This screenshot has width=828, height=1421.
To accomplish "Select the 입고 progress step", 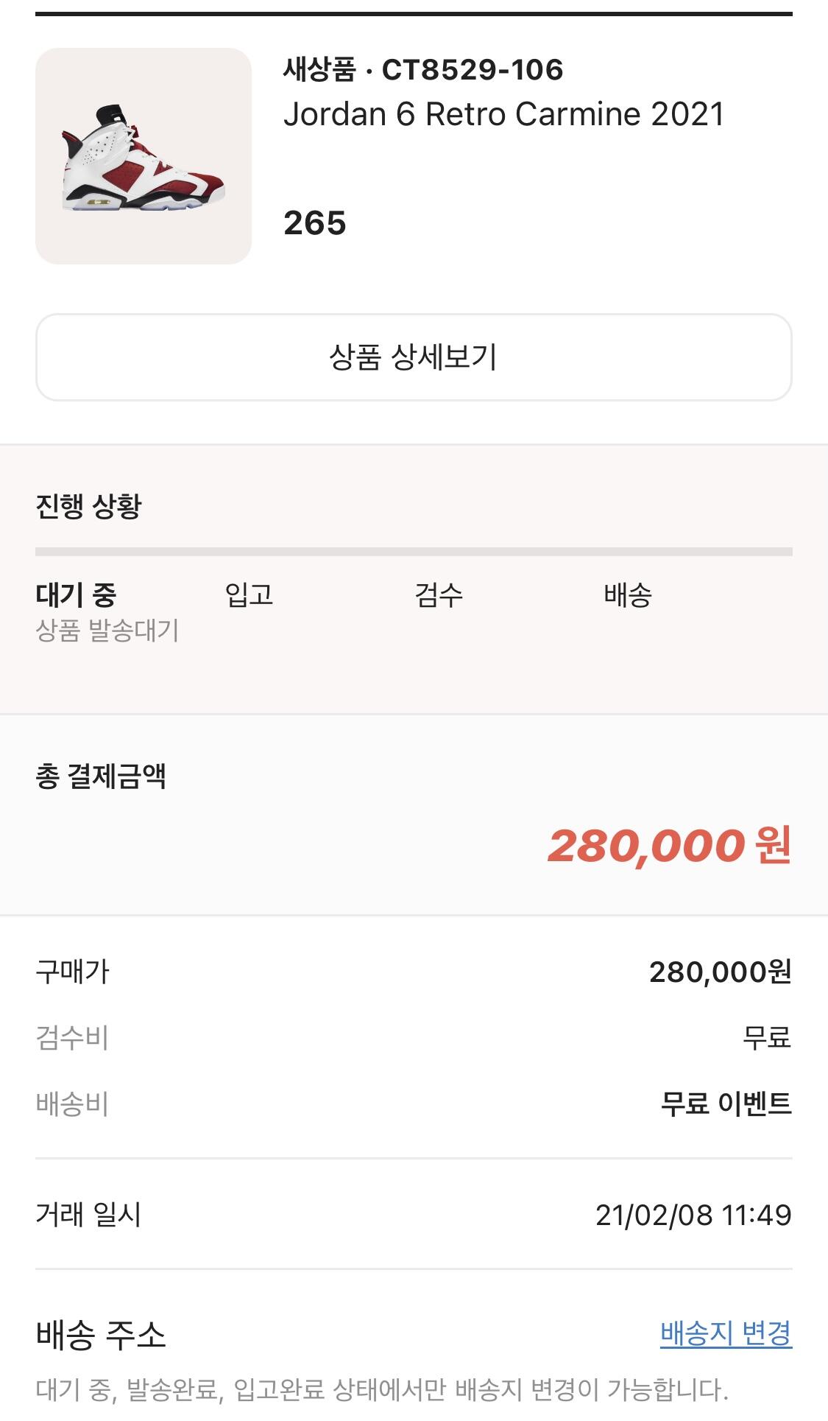I will 250,594.
